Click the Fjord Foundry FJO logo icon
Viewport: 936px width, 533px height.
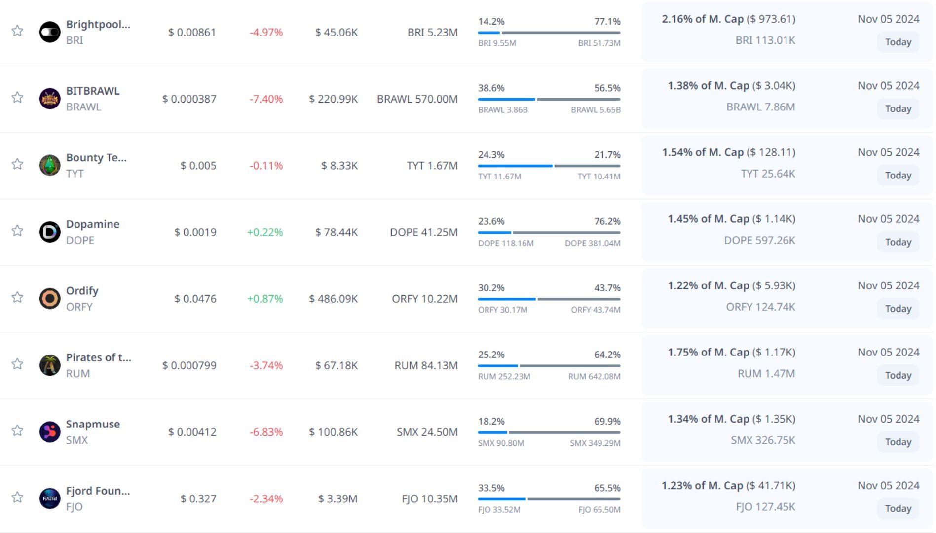click(50, 498)
